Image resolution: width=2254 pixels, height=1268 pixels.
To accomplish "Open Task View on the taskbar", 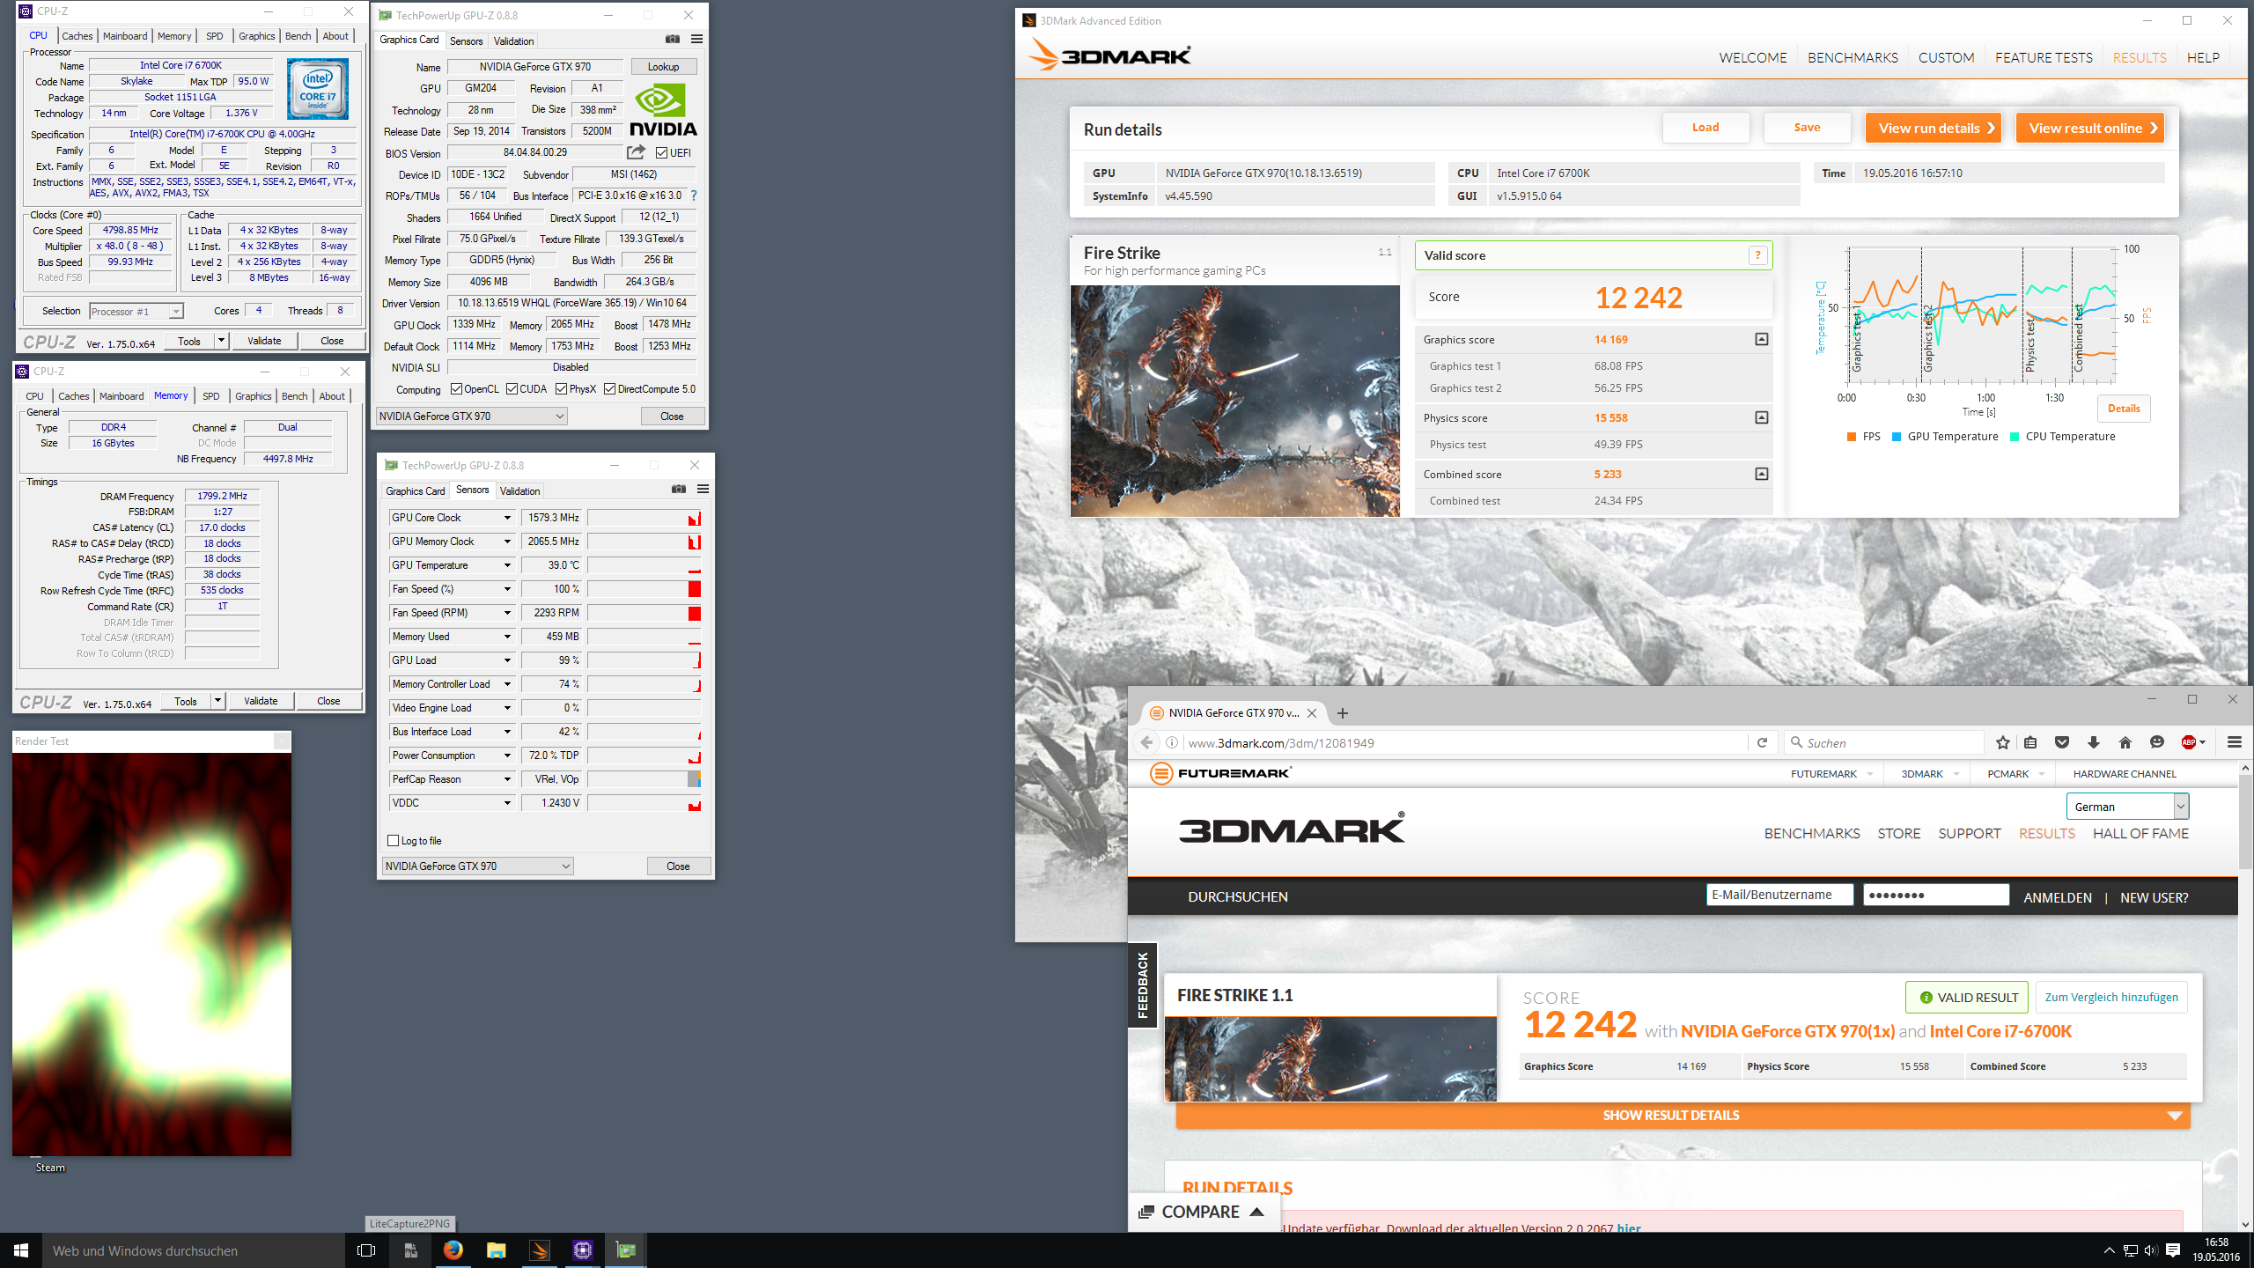I will coord(366,1250).
